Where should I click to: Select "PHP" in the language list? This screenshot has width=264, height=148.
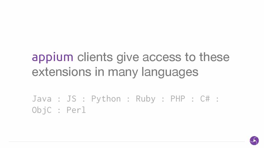tap(178, 99)
